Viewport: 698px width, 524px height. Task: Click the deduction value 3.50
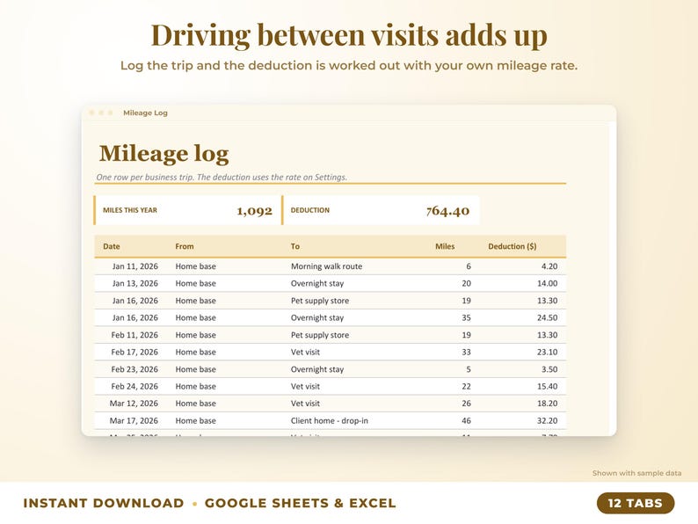tap(549, 369)
